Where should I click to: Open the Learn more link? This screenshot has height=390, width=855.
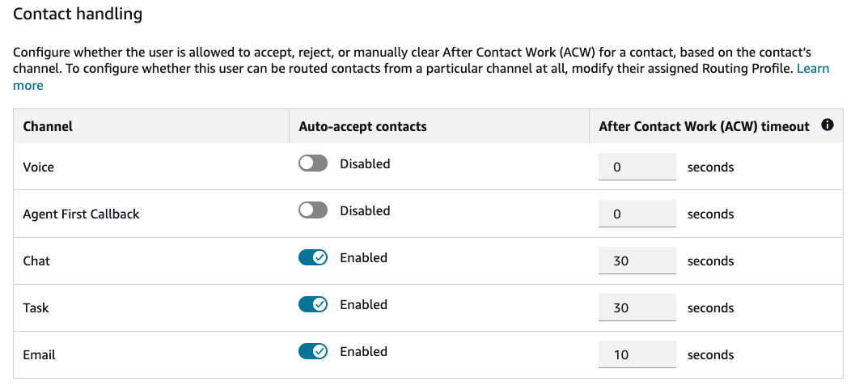(812, 69)
